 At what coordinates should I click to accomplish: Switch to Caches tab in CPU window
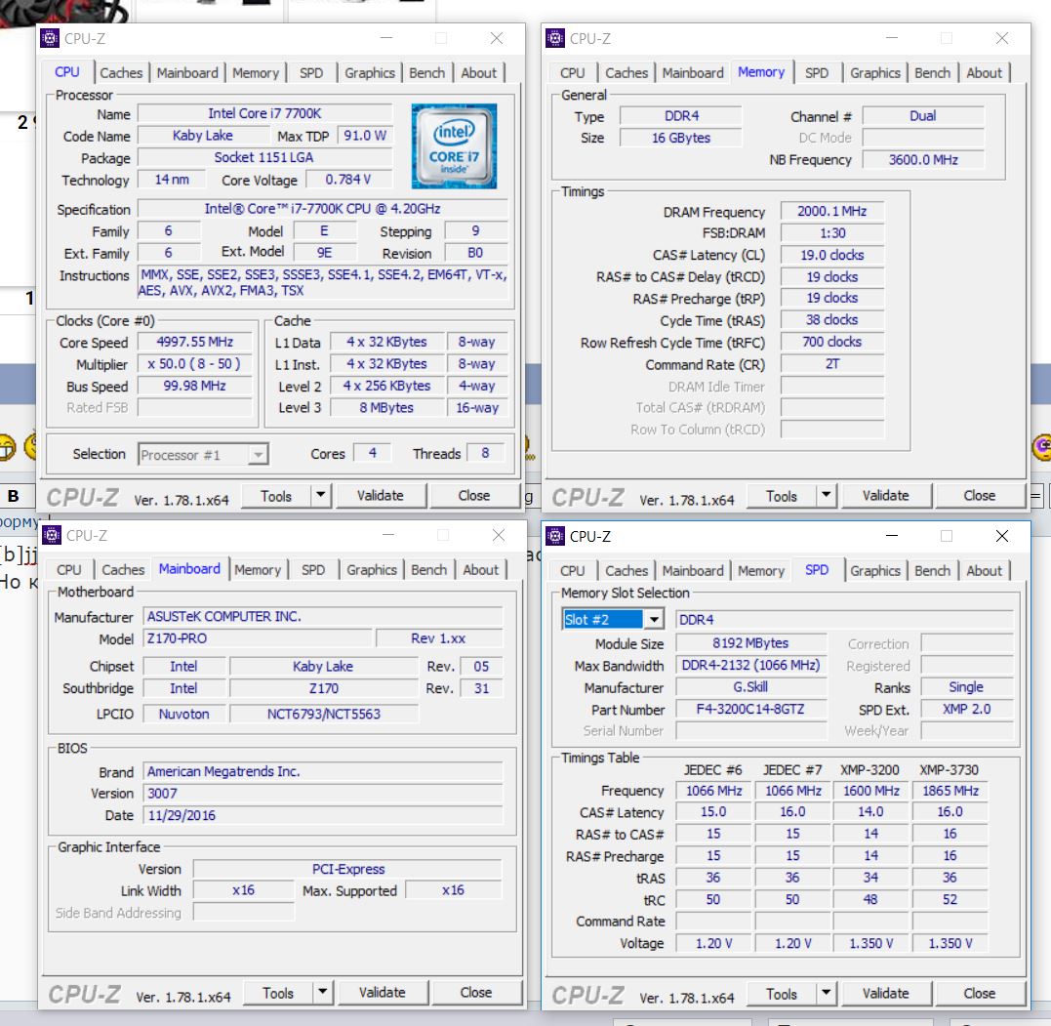[x=121, y=72]
